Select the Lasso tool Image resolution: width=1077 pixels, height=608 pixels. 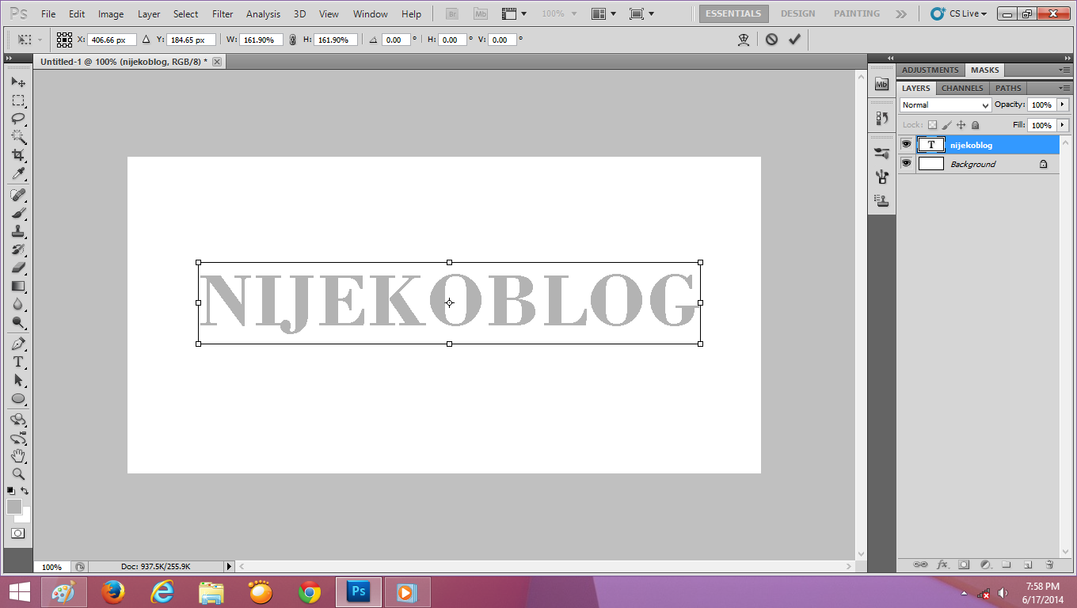18,120
